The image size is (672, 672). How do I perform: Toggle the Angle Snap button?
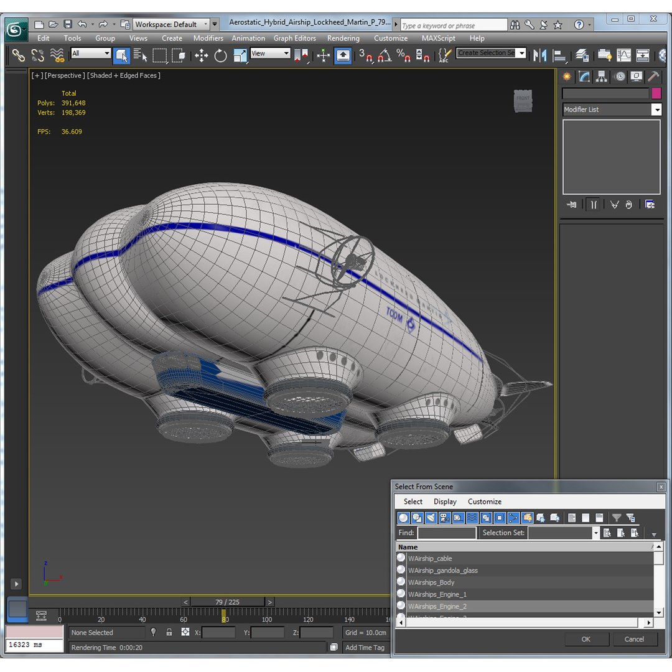coord(385,55)
